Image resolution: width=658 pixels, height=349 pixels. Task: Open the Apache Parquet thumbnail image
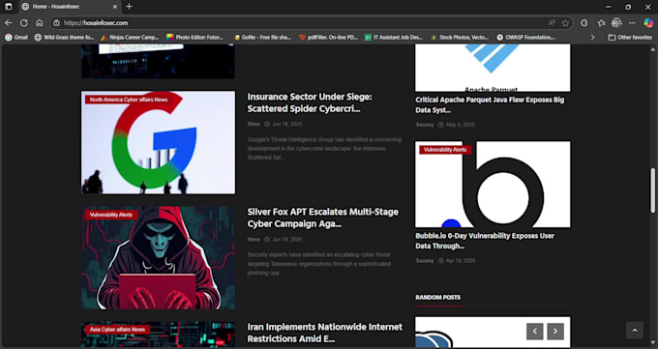click(493, 68)
